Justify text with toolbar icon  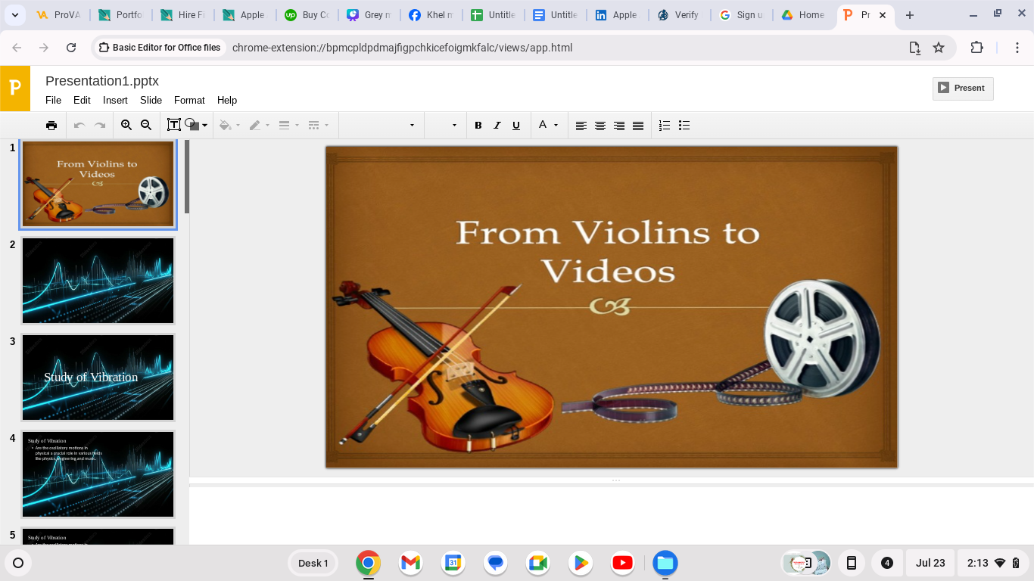pyautogui.click(x=638, y=126)
